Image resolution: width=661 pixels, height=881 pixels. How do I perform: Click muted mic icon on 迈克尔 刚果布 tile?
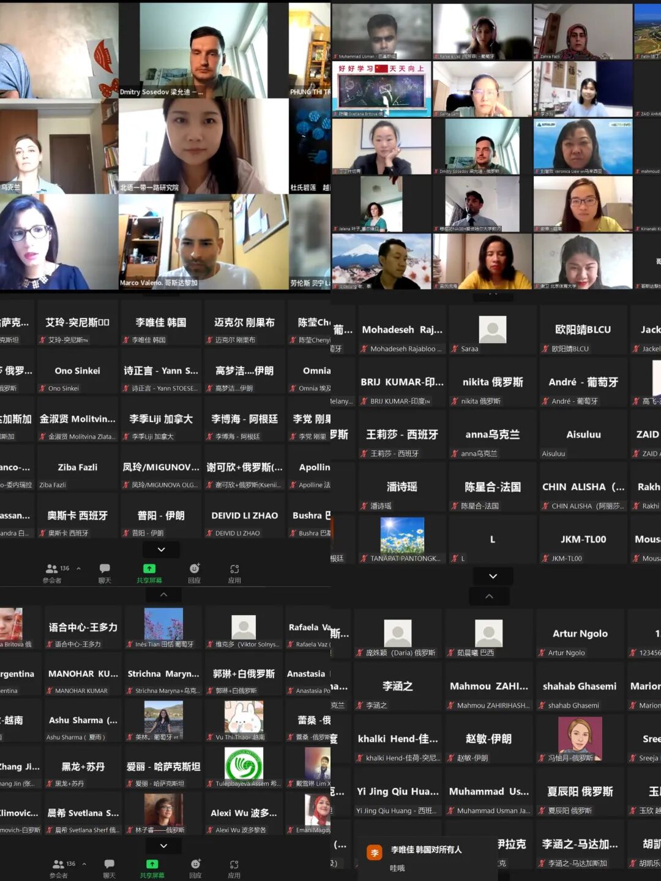[x=209, y=340]
